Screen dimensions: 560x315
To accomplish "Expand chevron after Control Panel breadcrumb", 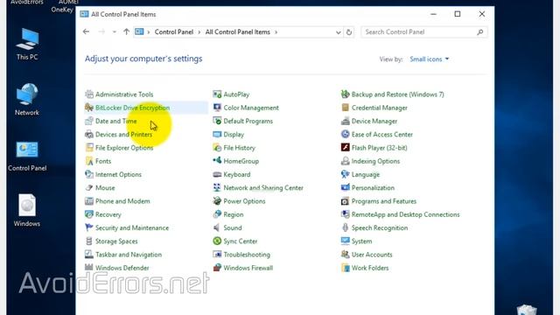I will [199, 31].
